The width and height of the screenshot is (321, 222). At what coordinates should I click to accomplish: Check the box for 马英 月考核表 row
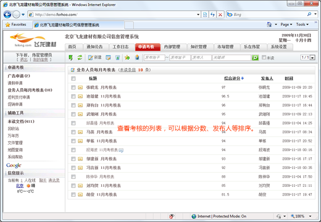(x=73, y=132)
